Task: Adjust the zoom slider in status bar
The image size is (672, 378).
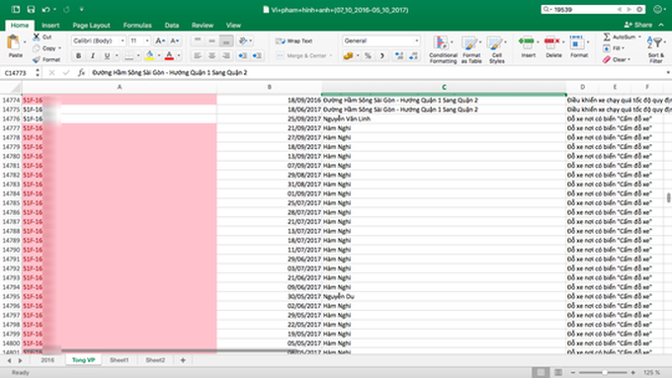Action: (604, 372)
